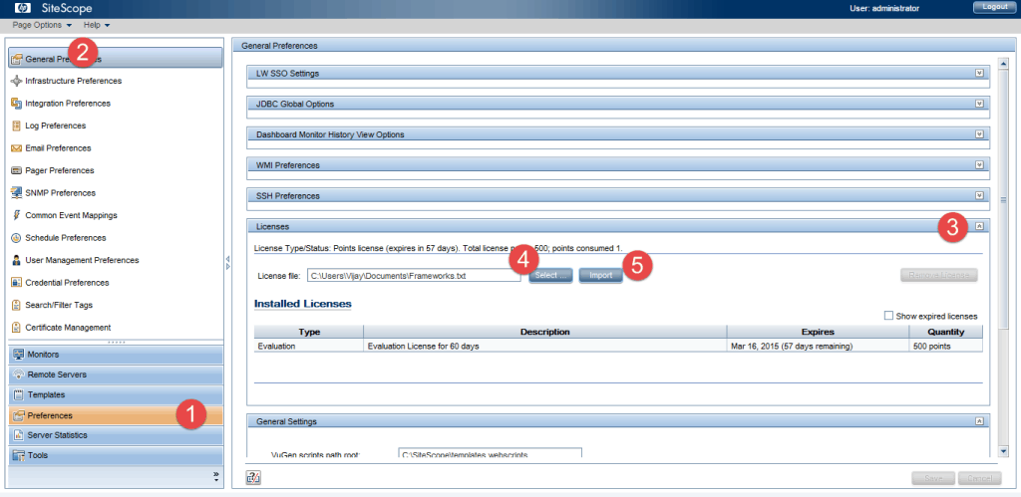Click the Server Statistics panel icon
The width and height of the screenshot is (1021, 497).
(x=18, y=435)
